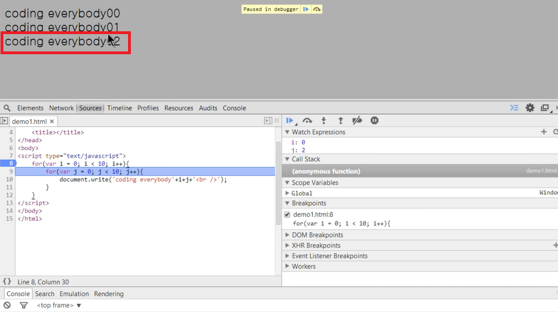
Task: Click the document.write code line
Action: click(143, 179)
